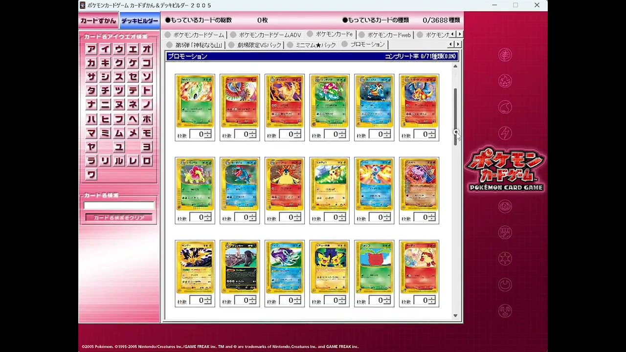Viewport: 626px width, 352px height.
Task: Select the Ho-Oh card thumbnail
Action: click(240, 101)
